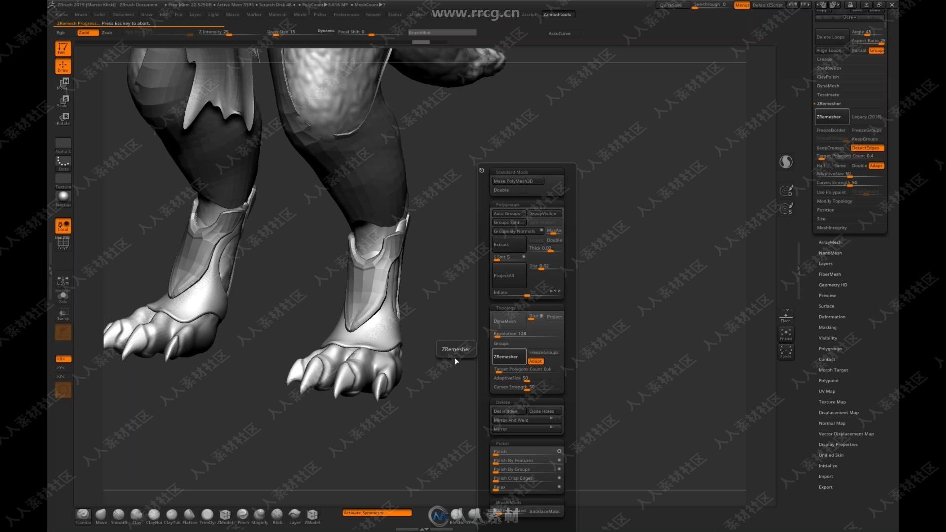Select the Pinch brush icon

(x=243, y=516)
